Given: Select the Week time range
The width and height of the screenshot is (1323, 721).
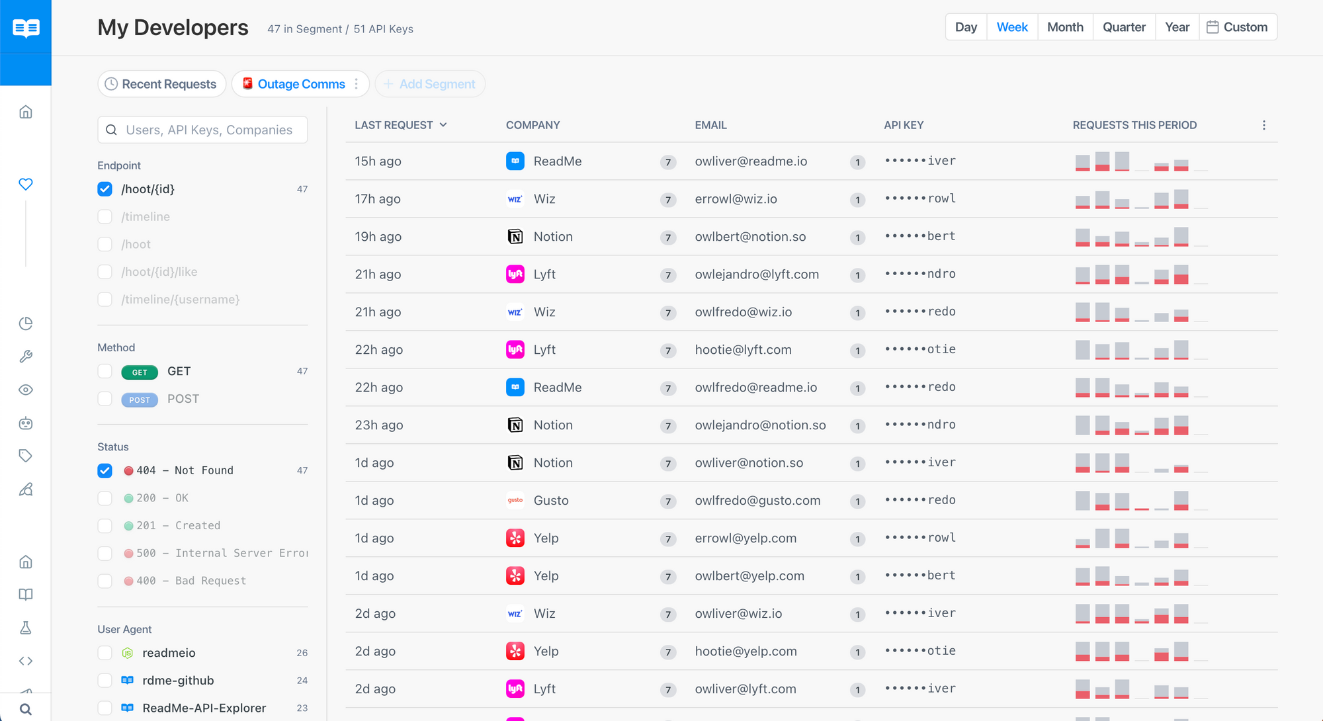Looking at the screenshot, I should (1012, 27).
